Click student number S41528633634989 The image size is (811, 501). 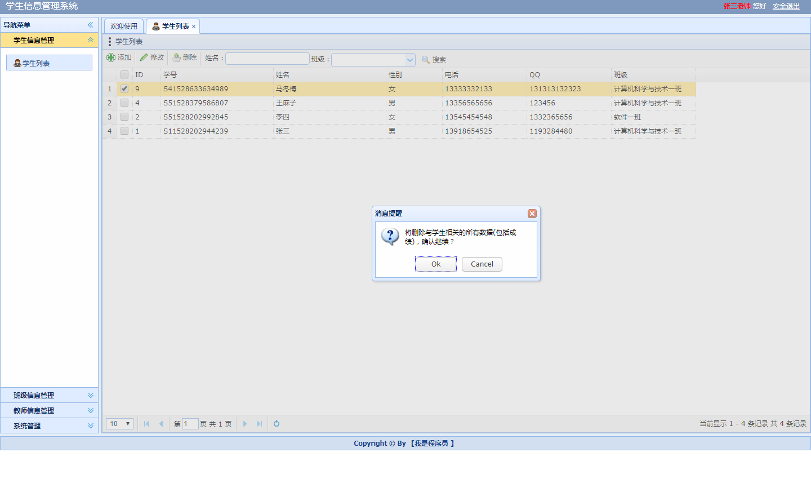196,89
